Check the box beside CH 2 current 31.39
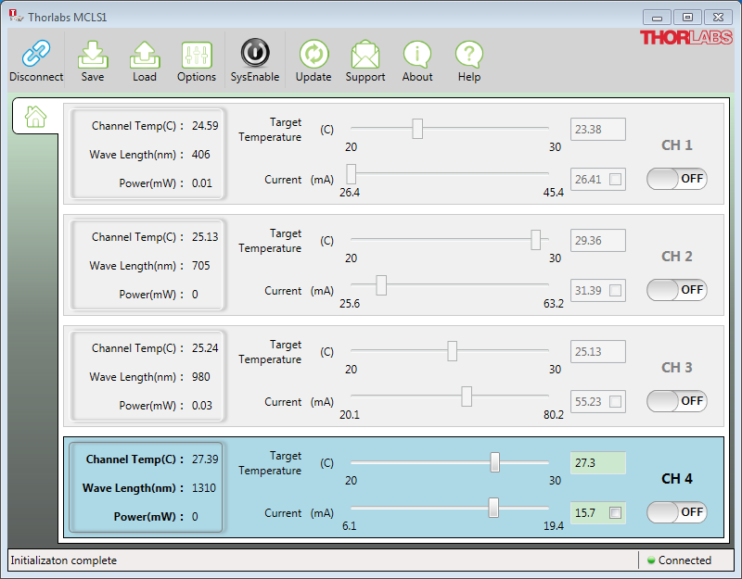The height and width of the screenshot is (579, 742). [x=615, y=290]
